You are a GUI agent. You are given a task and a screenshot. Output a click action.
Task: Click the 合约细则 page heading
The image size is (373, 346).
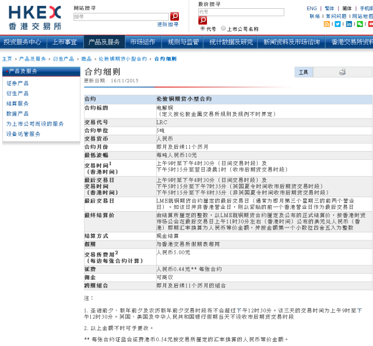[103, 71]
